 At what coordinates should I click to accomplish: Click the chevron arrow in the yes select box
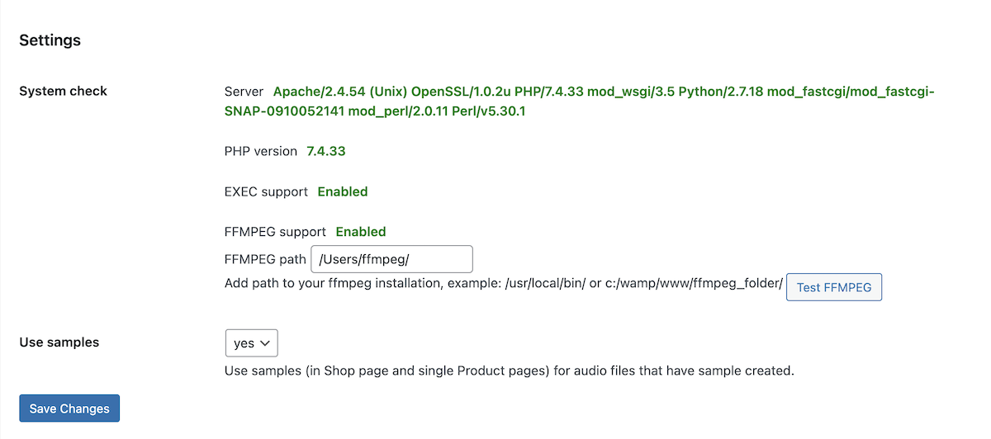(265, 343)
